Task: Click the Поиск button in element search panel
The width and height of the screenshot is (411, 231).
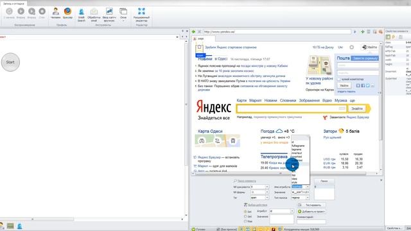Action: (x=324, y=181)
